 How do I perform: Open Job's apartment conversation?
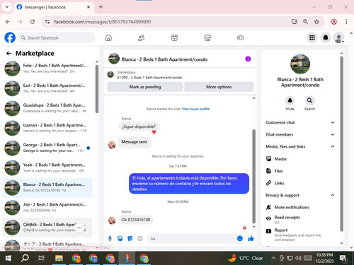[x=47, y=208]
